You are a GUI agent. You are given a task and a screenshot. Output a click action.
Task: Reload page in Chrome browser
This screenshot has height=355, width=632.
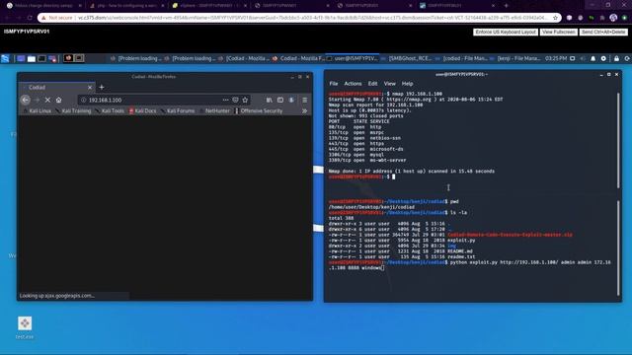(30, 18)
